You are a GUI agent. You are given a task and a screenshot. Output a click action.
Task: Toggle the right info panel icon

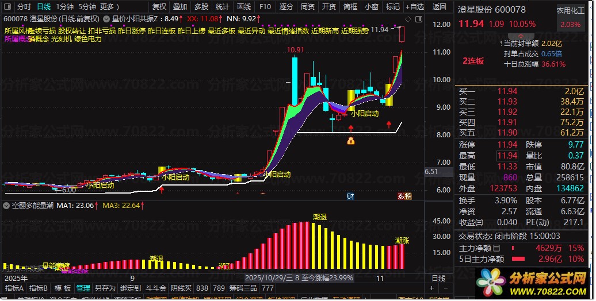point(418,19)
